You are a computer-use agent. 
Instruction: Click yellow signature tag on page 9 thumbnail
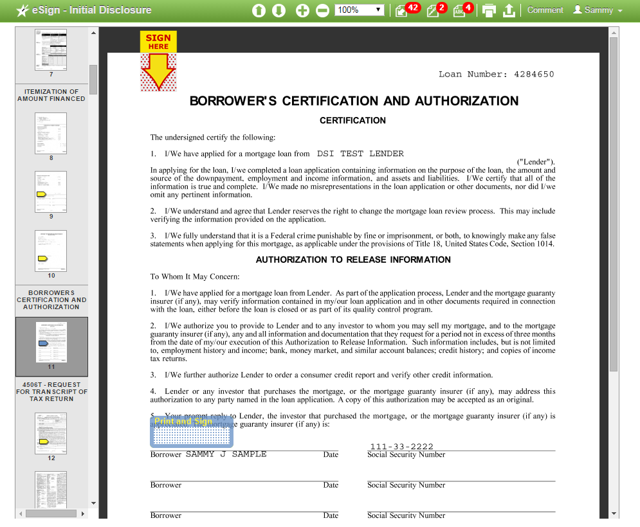(42, 194)
